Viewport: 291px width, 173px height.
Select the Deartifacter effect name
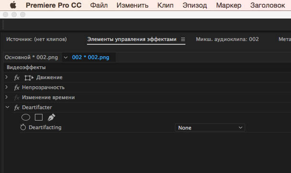pyautogui.click(x=37, y=107)
